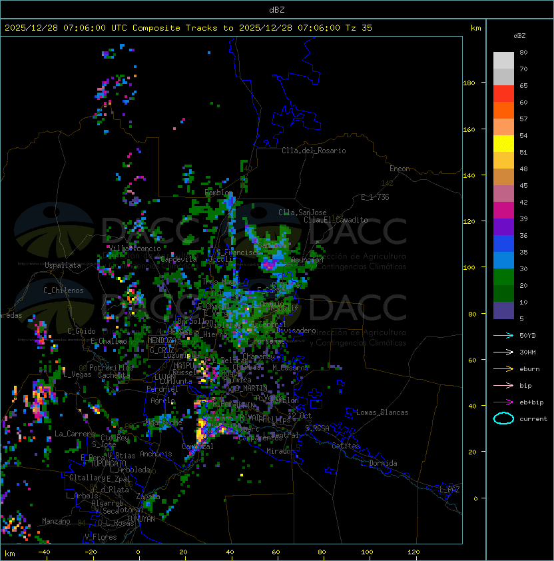Click the 'Encon' map label
Screen dimensions: 554x561
(400, 169)
